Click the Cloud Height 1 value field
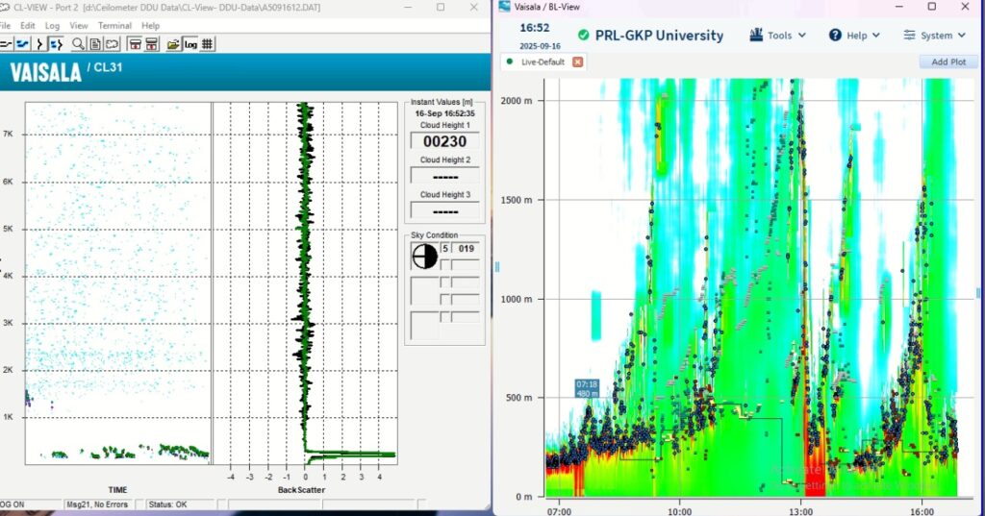The image size is (985, 516). [x=444, y=141]
